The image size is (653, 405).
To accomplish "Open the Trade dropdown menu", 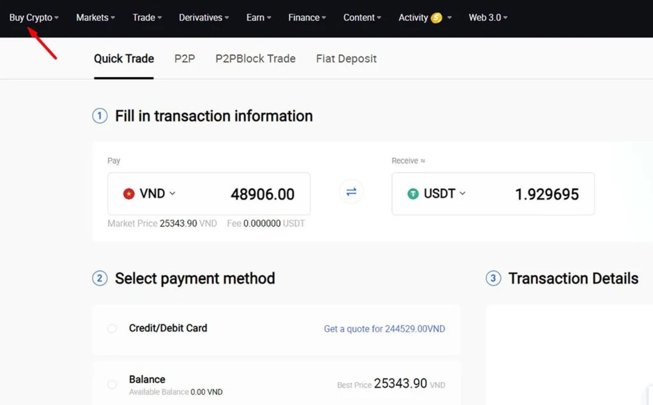I will click(x=147, y=17).
